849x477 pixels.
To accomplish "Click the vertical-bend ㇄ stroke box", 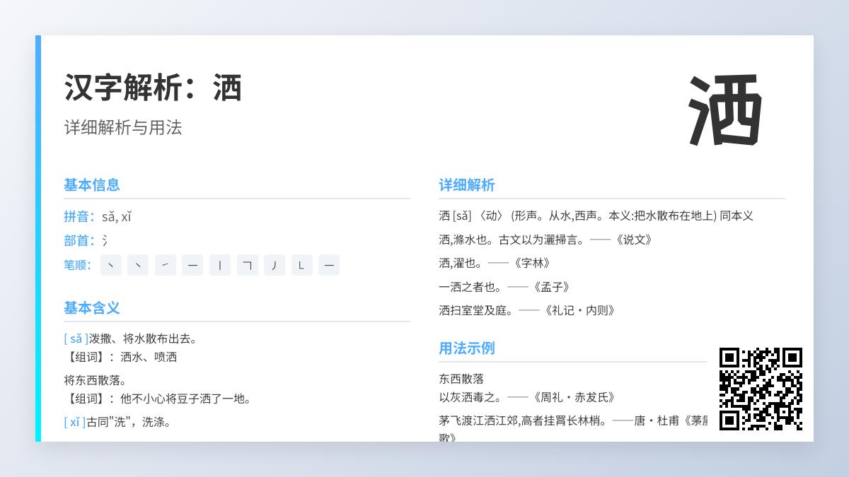I will (301, 265).
